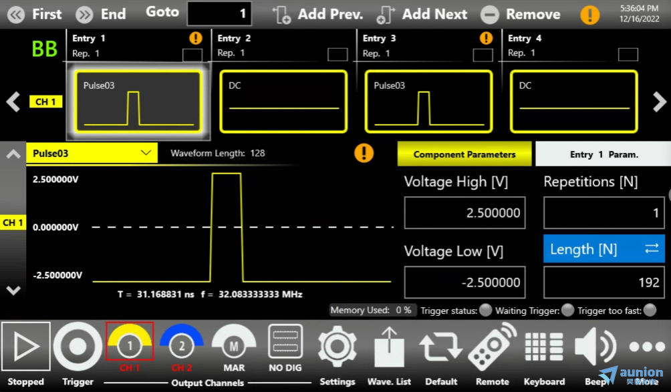The image size is (671, 392).
Task: Select Entry 3 Pulse03 waveform thumbnail
Action: pyautogui.click(x=428, y=102)
